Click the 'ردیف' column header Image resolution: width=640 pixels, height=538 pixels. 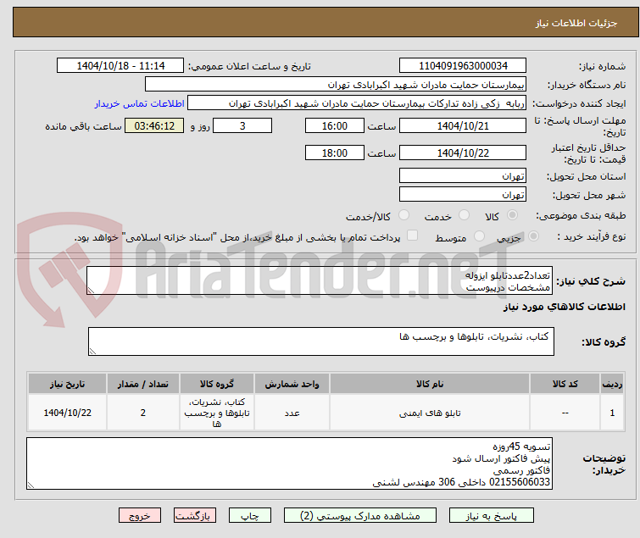[612, 384]
